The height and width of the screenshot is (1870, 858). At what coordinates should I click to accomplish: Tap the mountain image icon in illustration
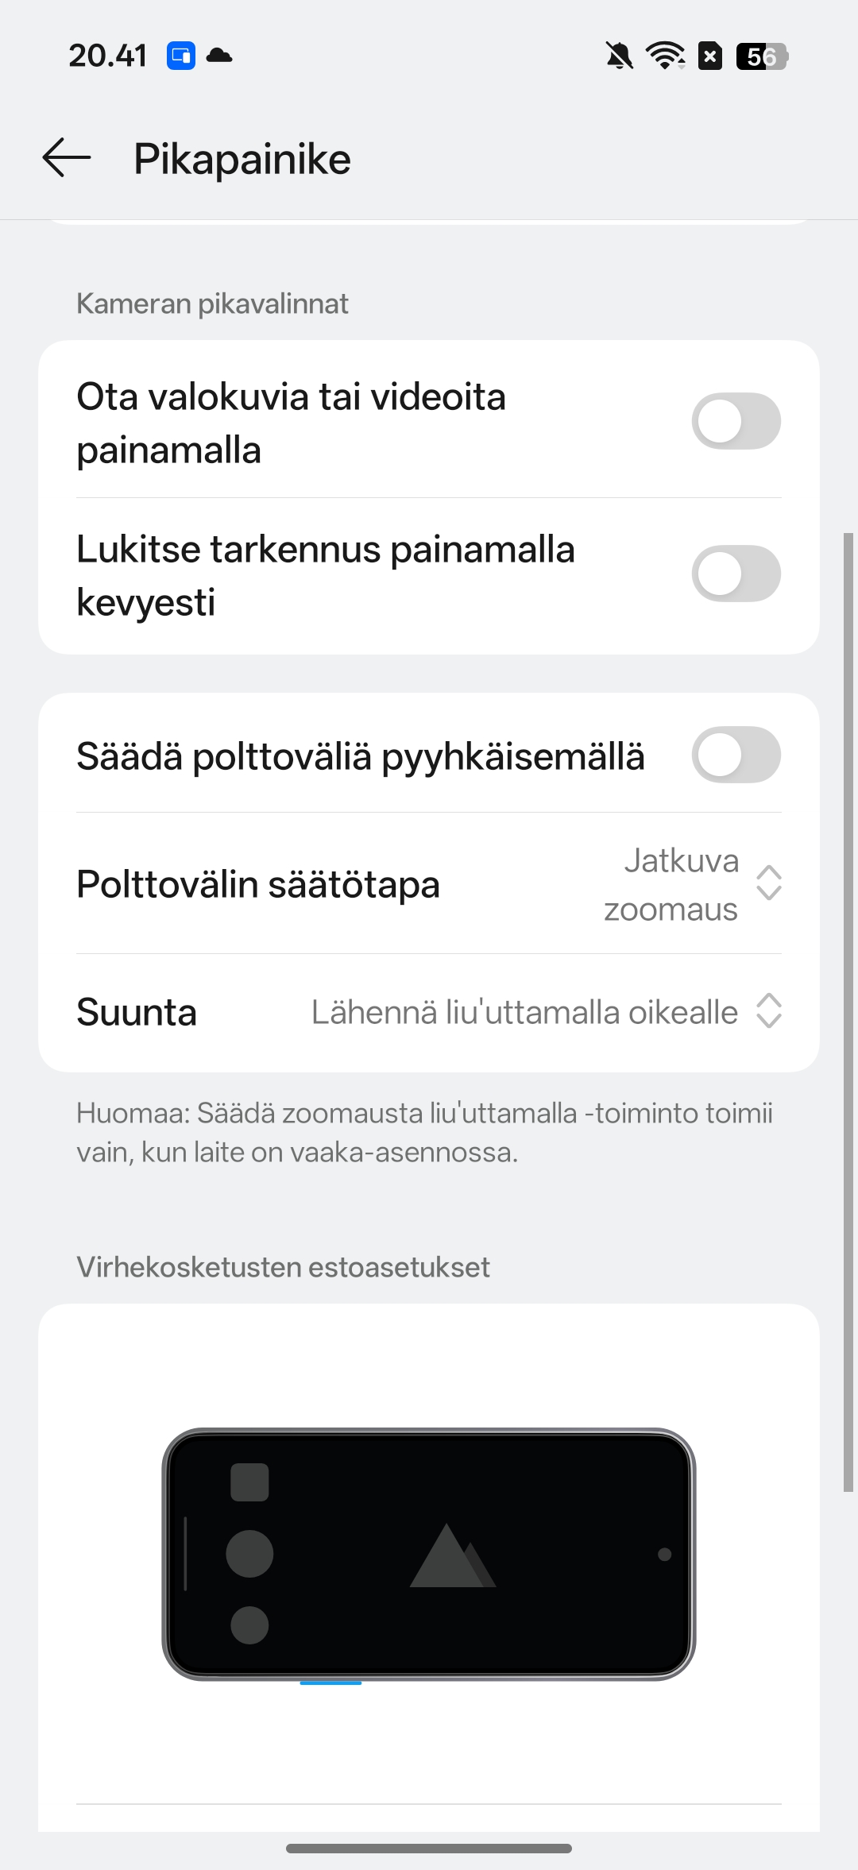click(x=452, y=1556)
